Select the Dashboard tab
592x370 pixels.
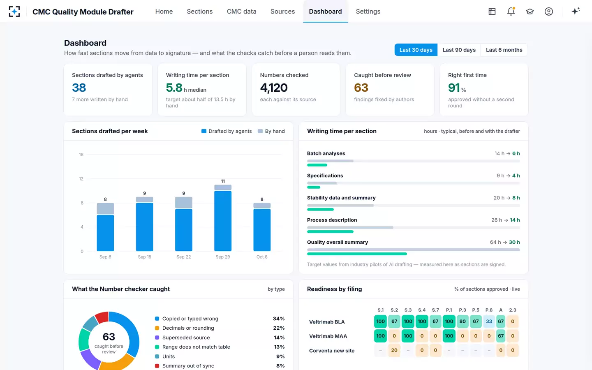point(326,12)
